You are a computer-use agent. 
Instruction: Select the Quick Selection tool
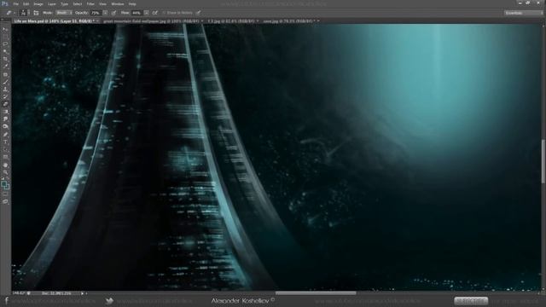click(x=5, y=52)
